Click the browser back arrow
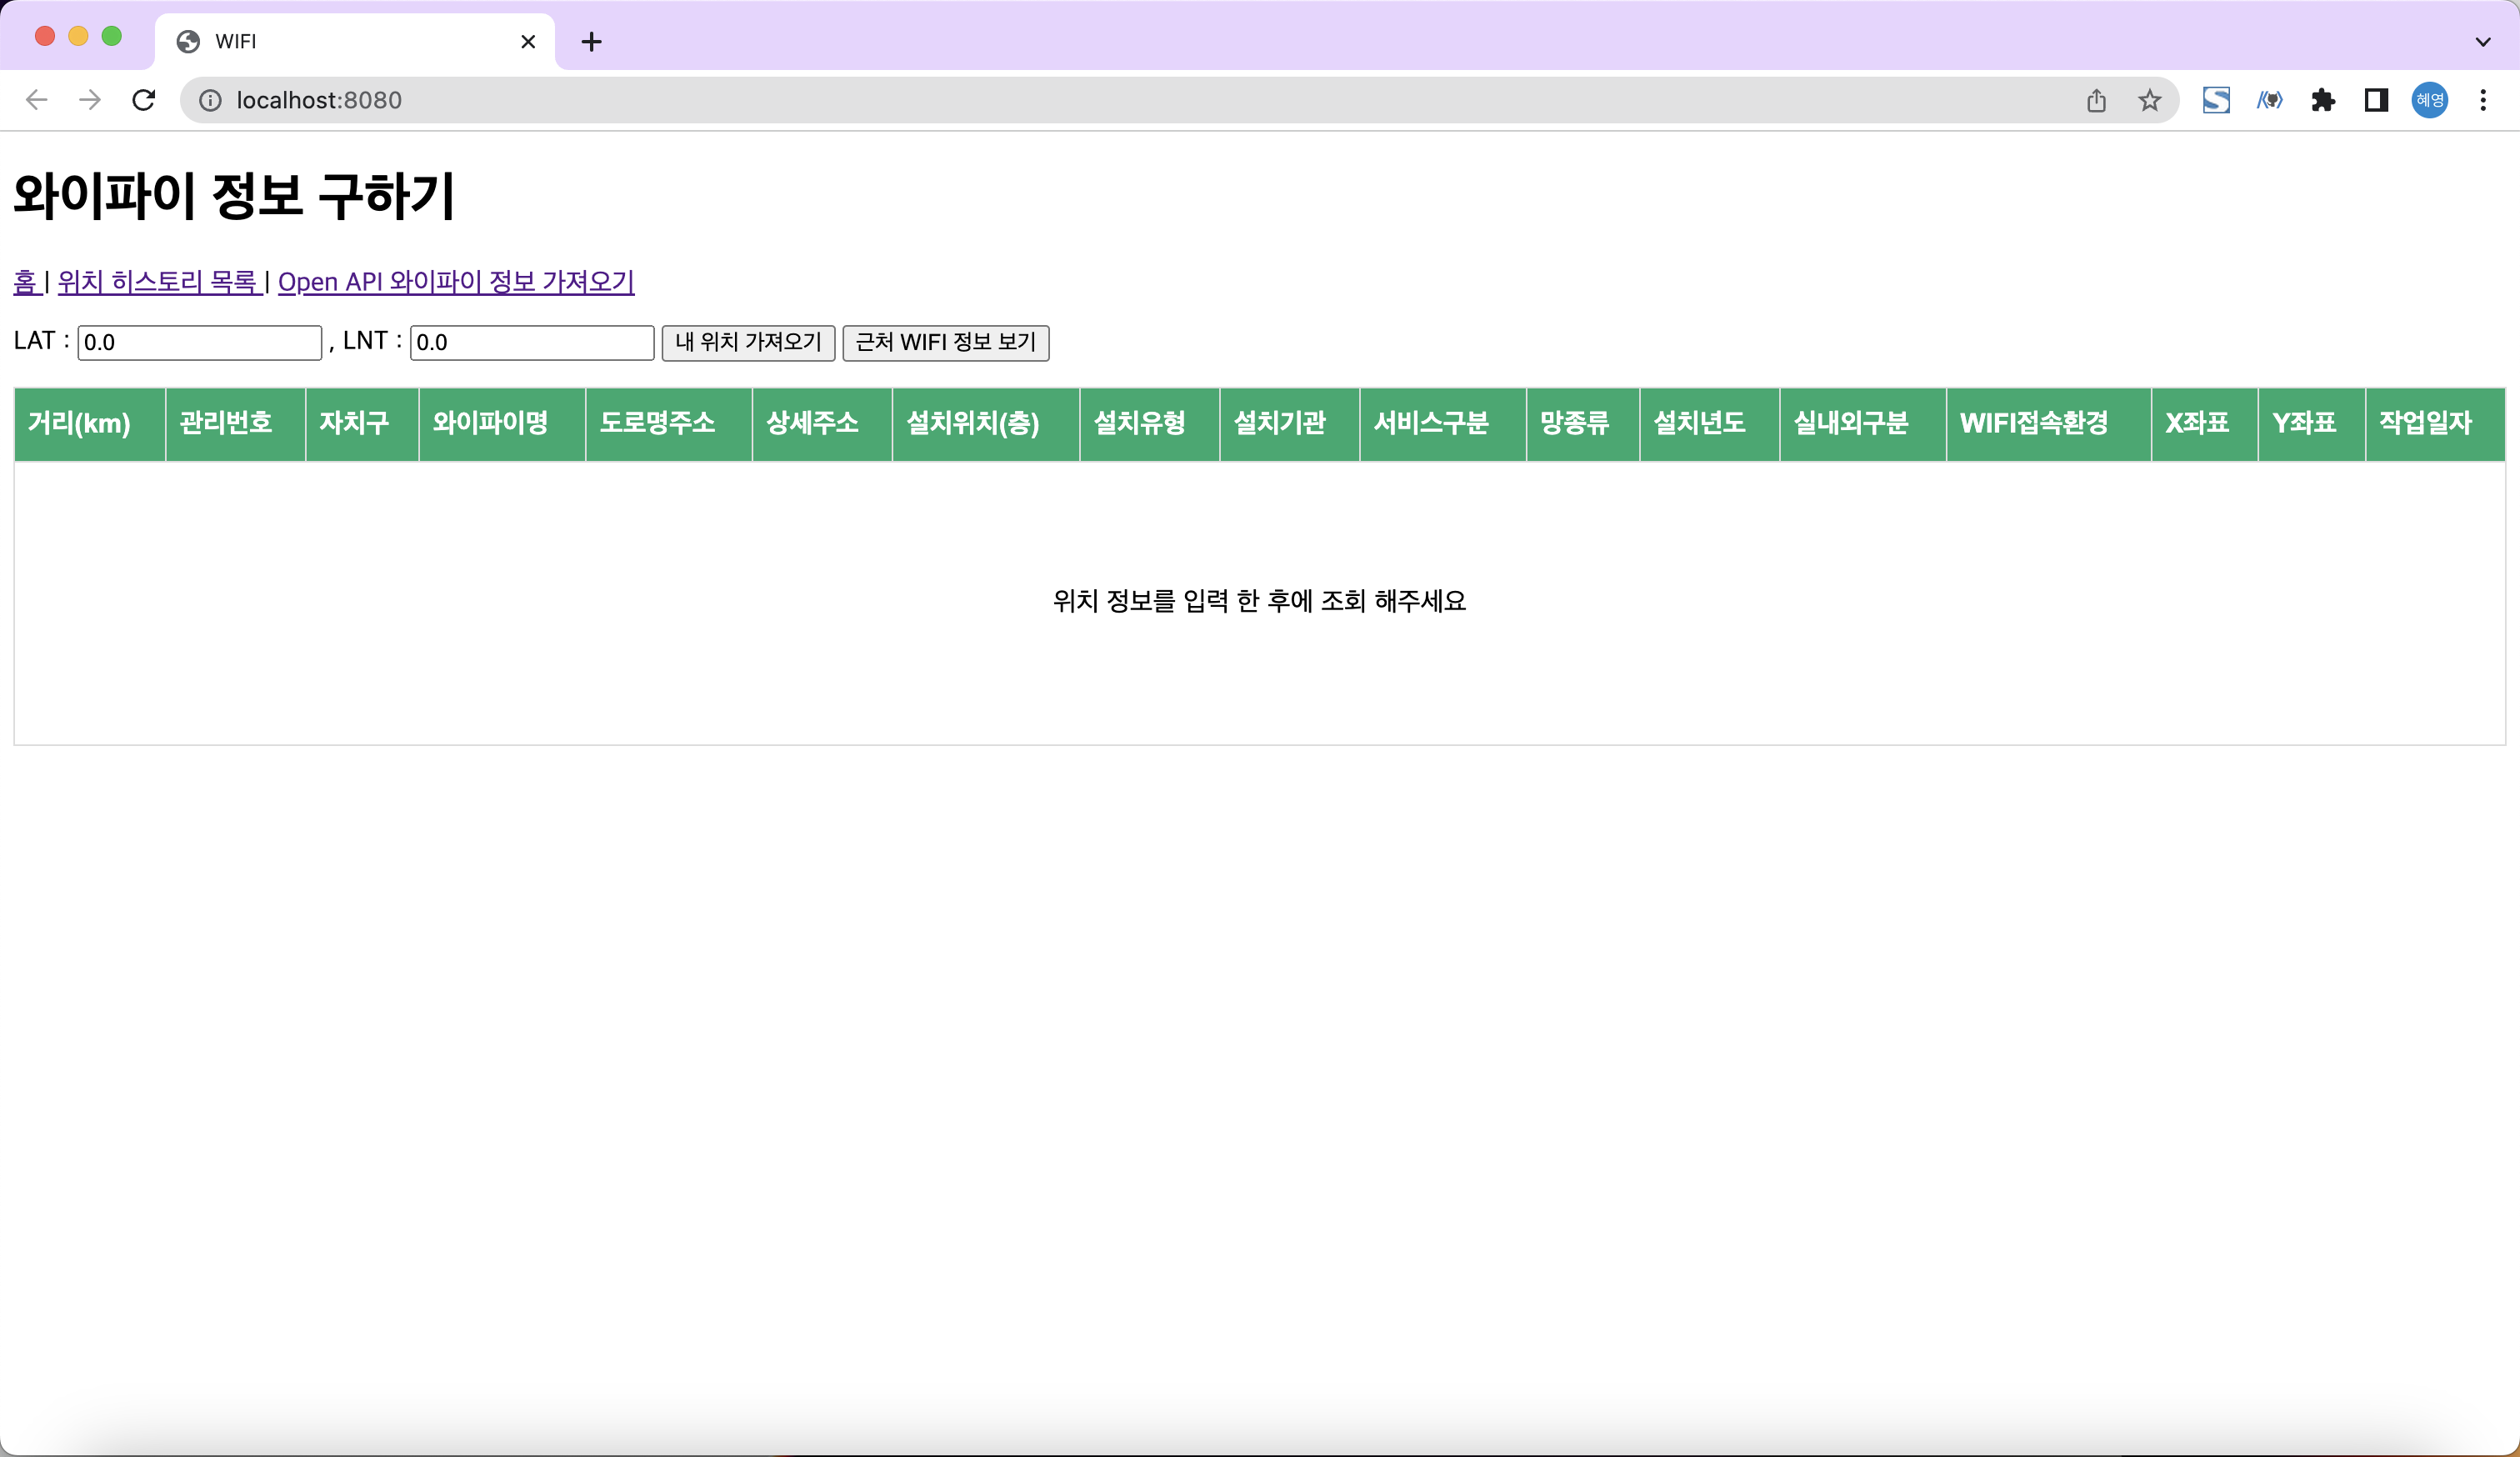Screen dimensions: 2520x1457 (36, 99)
